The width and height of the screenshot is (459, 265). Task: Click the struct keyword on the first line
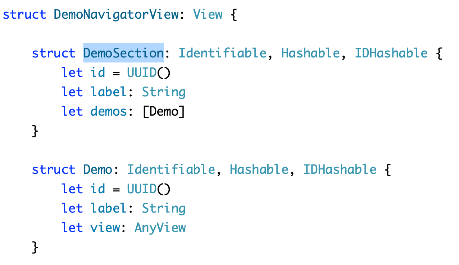click(24, 14)
